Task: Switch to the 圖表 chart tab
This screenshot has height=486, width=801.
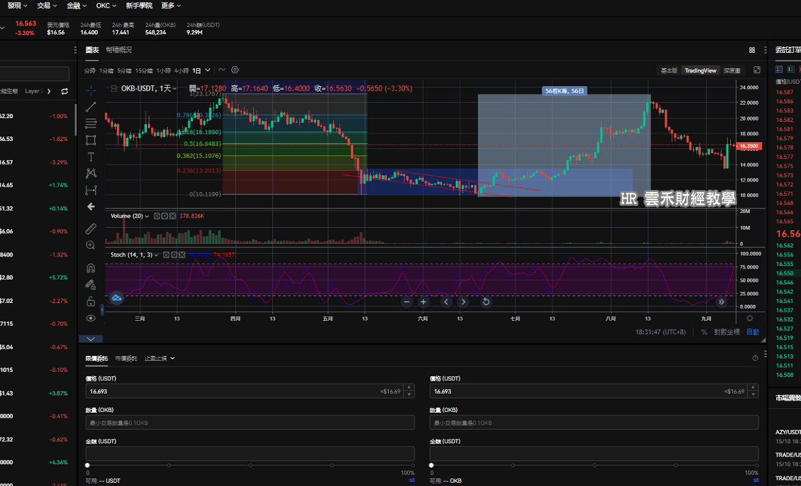Action: point(93,50)
